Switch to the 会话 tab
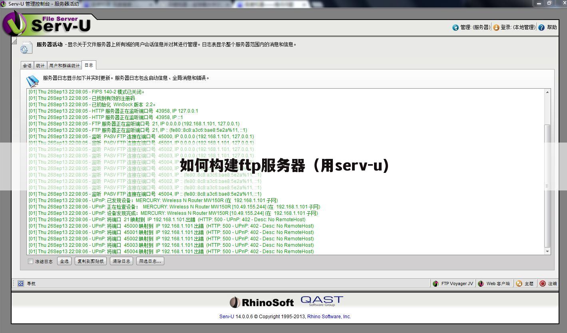Screen dimensions: 567x333 [27, 65]
